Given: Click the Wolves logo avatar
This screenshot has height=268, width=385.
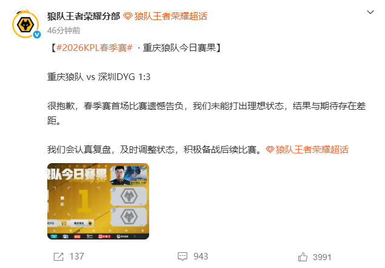Looking at the screenshot, I should coord(25,24).
